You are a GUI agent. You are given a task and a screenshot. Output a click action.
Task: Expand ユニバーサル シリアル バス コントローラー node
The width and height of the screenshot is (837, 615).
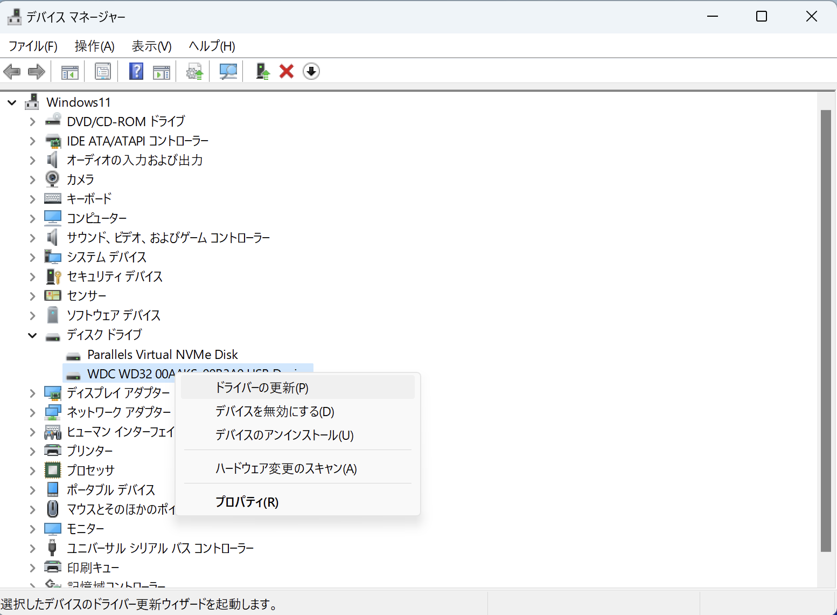point(32,549)
